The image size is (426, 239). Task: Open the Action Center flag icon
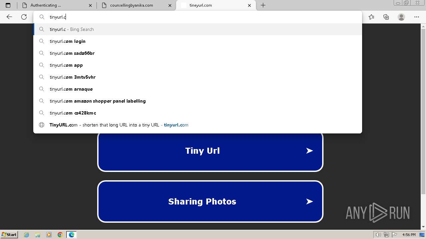394,235
